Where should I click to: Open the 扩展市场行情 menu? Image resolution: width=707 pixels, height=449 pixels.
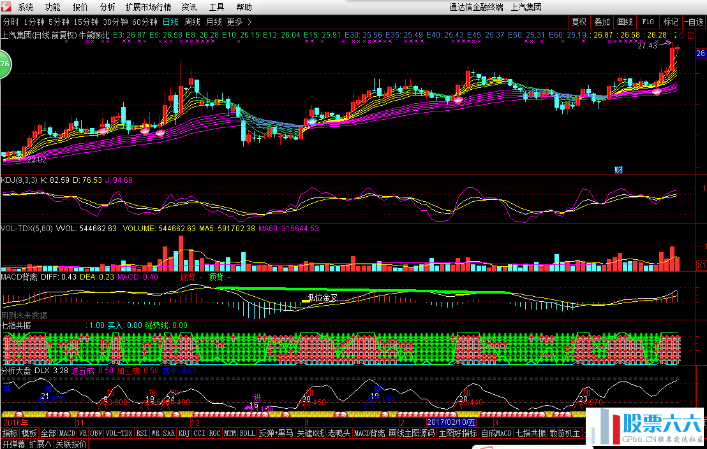[x=148, y=7]
